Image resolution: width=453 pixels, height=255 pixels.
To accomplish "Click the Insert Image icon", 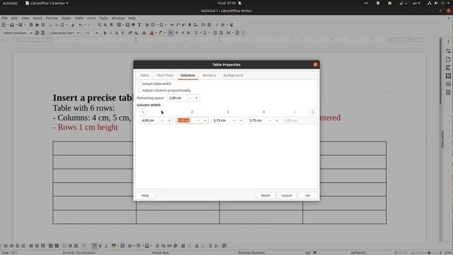I will (x=127, y=25).
